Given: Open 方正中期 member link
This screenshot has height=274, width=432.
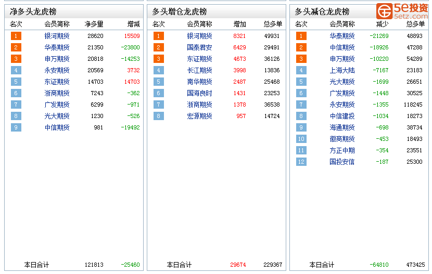Looking at the screenshot, I should [342, 150].
